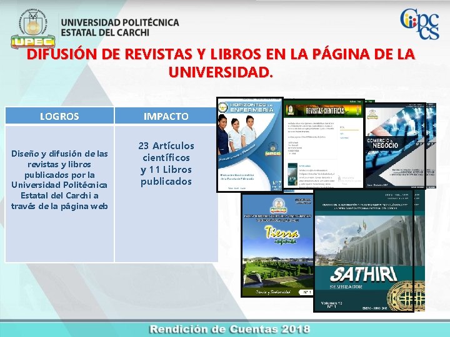
Task: Click the IMPACTO table header
Action: click(x=166, y=116)
